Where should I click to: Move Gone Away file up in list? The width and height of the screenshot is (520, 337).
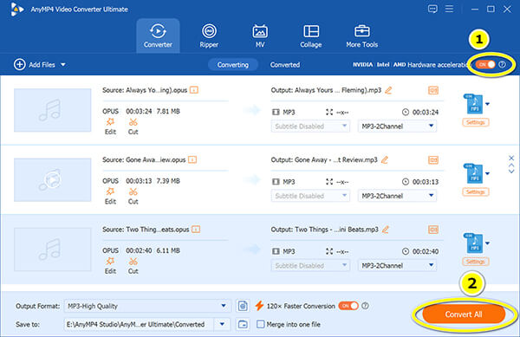click(511, 165)
